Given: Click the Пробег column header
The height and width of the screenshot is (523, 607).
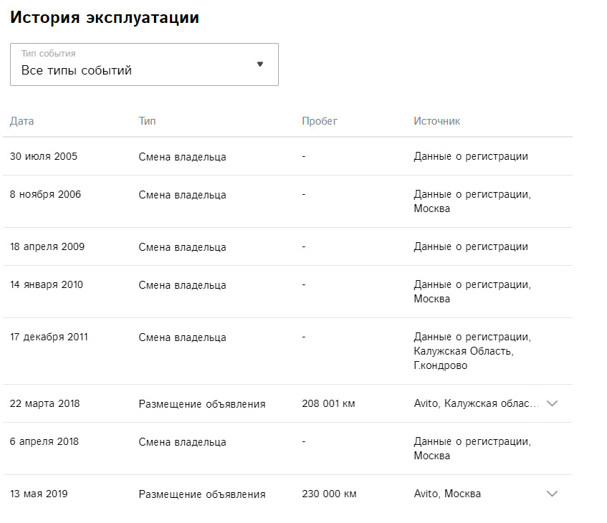Looking at the screenshot, I should click(x=320, y=121).
